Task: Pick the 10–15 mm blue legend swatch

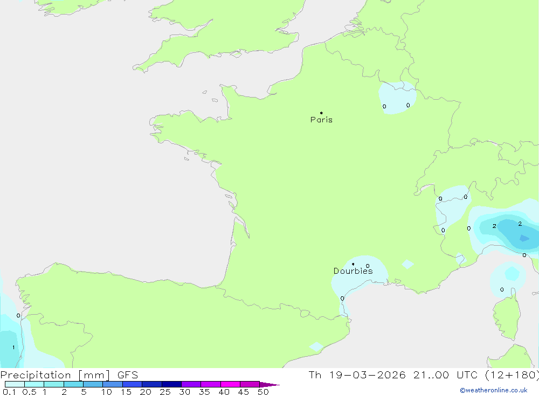Action: point(113,384)
